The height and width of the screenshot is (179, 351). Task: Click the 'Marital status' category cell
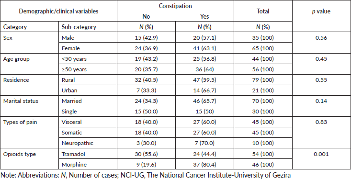click(x=29, y=106)
